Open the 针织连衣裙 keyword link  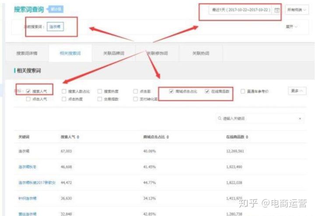tap(28, 199)
